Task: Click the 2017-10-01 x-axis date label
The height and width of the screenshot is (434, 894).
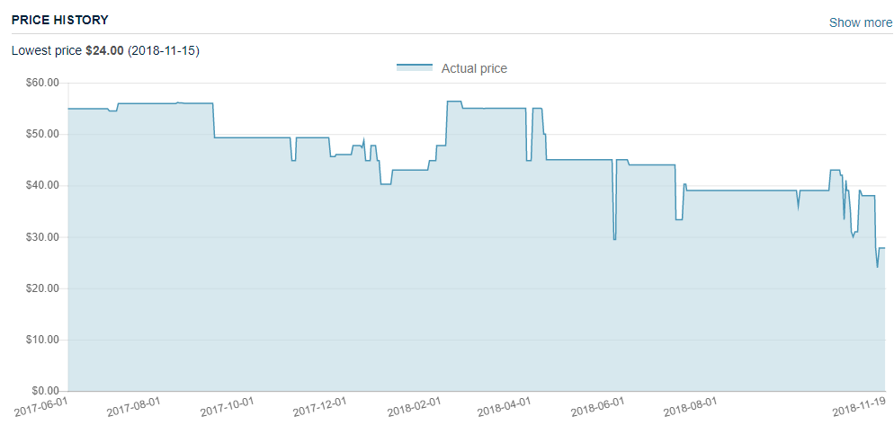Action: 227,407
